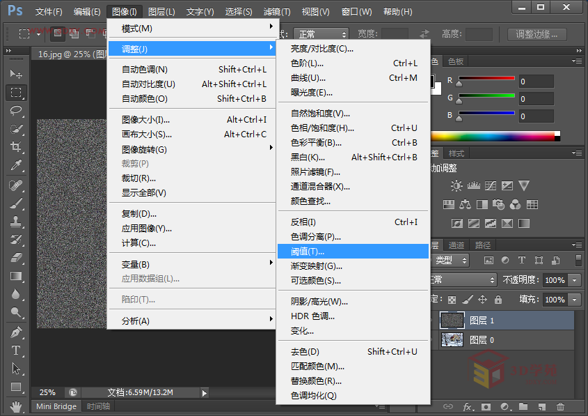Screen dimensions: 588x416
Task: Select the Lasso tool
Action: tap(16, 111)
